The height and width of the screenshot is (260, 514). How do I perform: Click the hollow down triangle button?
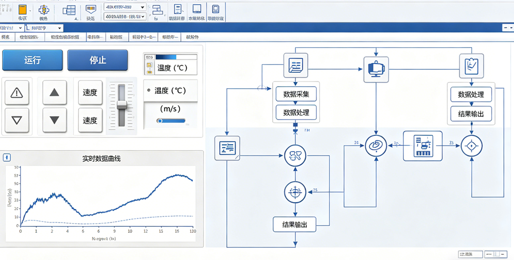[x=17, y=121]
